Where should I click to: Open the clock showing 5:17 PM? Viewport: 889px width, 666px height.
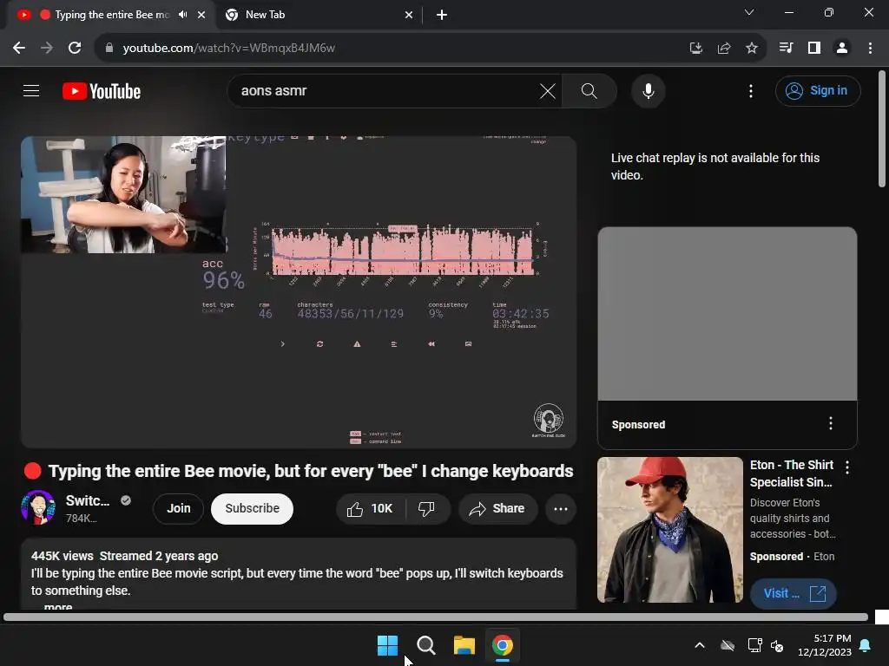point(825,645)
